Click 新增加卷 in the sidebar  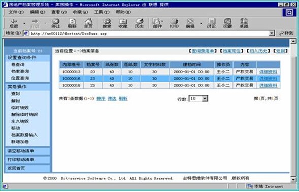click(x=20, y=142)
